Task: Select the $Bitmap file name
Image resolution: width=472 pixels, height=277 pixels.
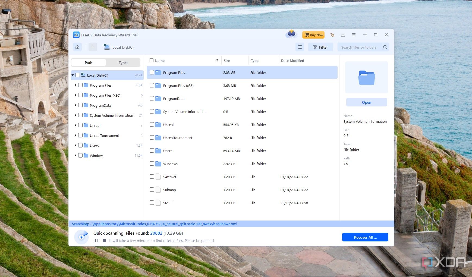Action: (x=169, y=190)
